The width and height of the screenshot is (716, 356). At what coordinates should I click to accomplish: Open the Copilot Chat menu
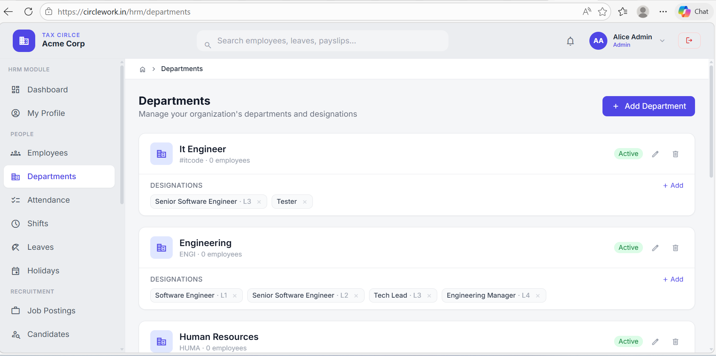tap(694, 12)
